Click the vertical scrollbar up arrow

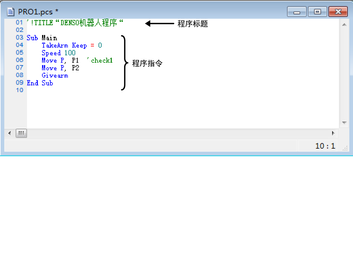(x=344, y=25)
